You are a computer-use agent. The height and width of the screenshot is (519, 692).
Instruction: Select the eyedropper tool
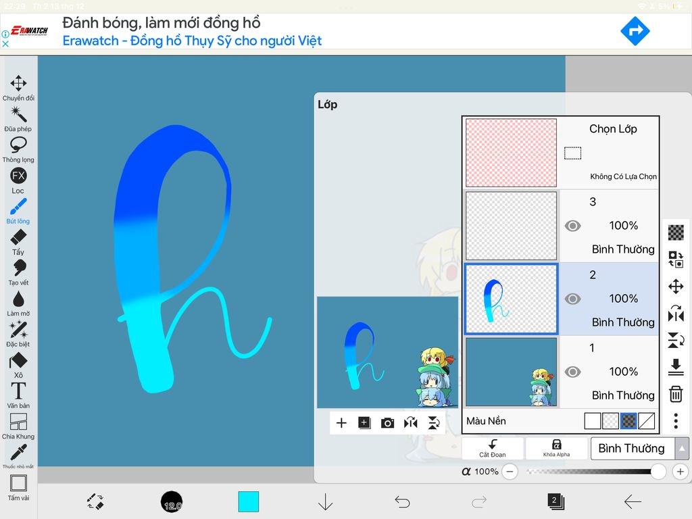(18, 456)
